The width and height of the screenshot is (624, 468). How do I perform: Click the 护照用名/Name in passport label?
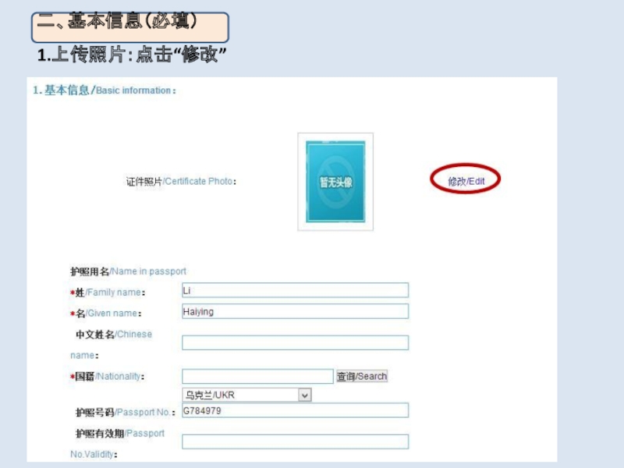128,271
